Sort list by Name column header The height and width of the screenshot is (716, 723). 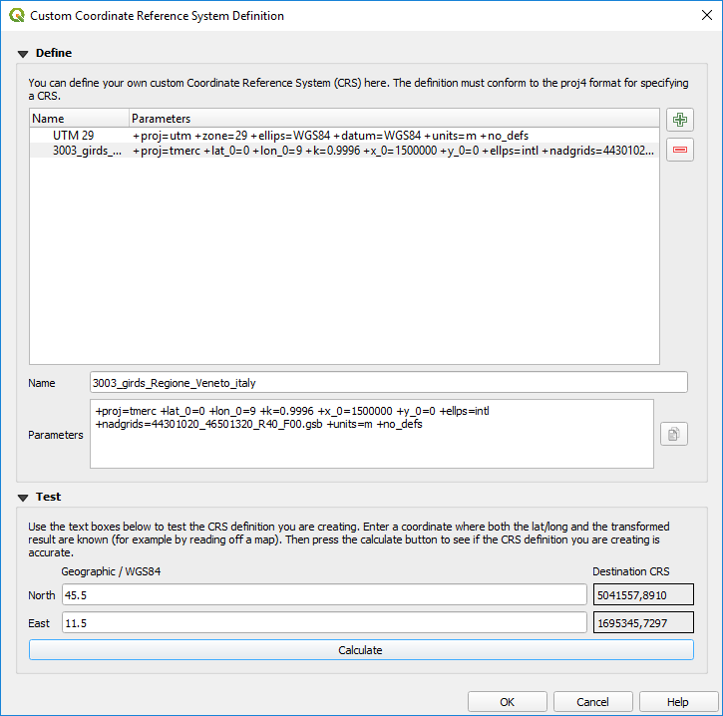click(x=78, y=119)
